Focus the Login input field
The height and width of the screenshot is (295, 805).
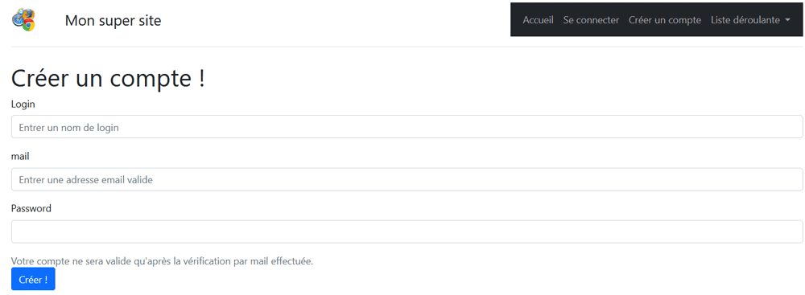click(x=407, y=127)
